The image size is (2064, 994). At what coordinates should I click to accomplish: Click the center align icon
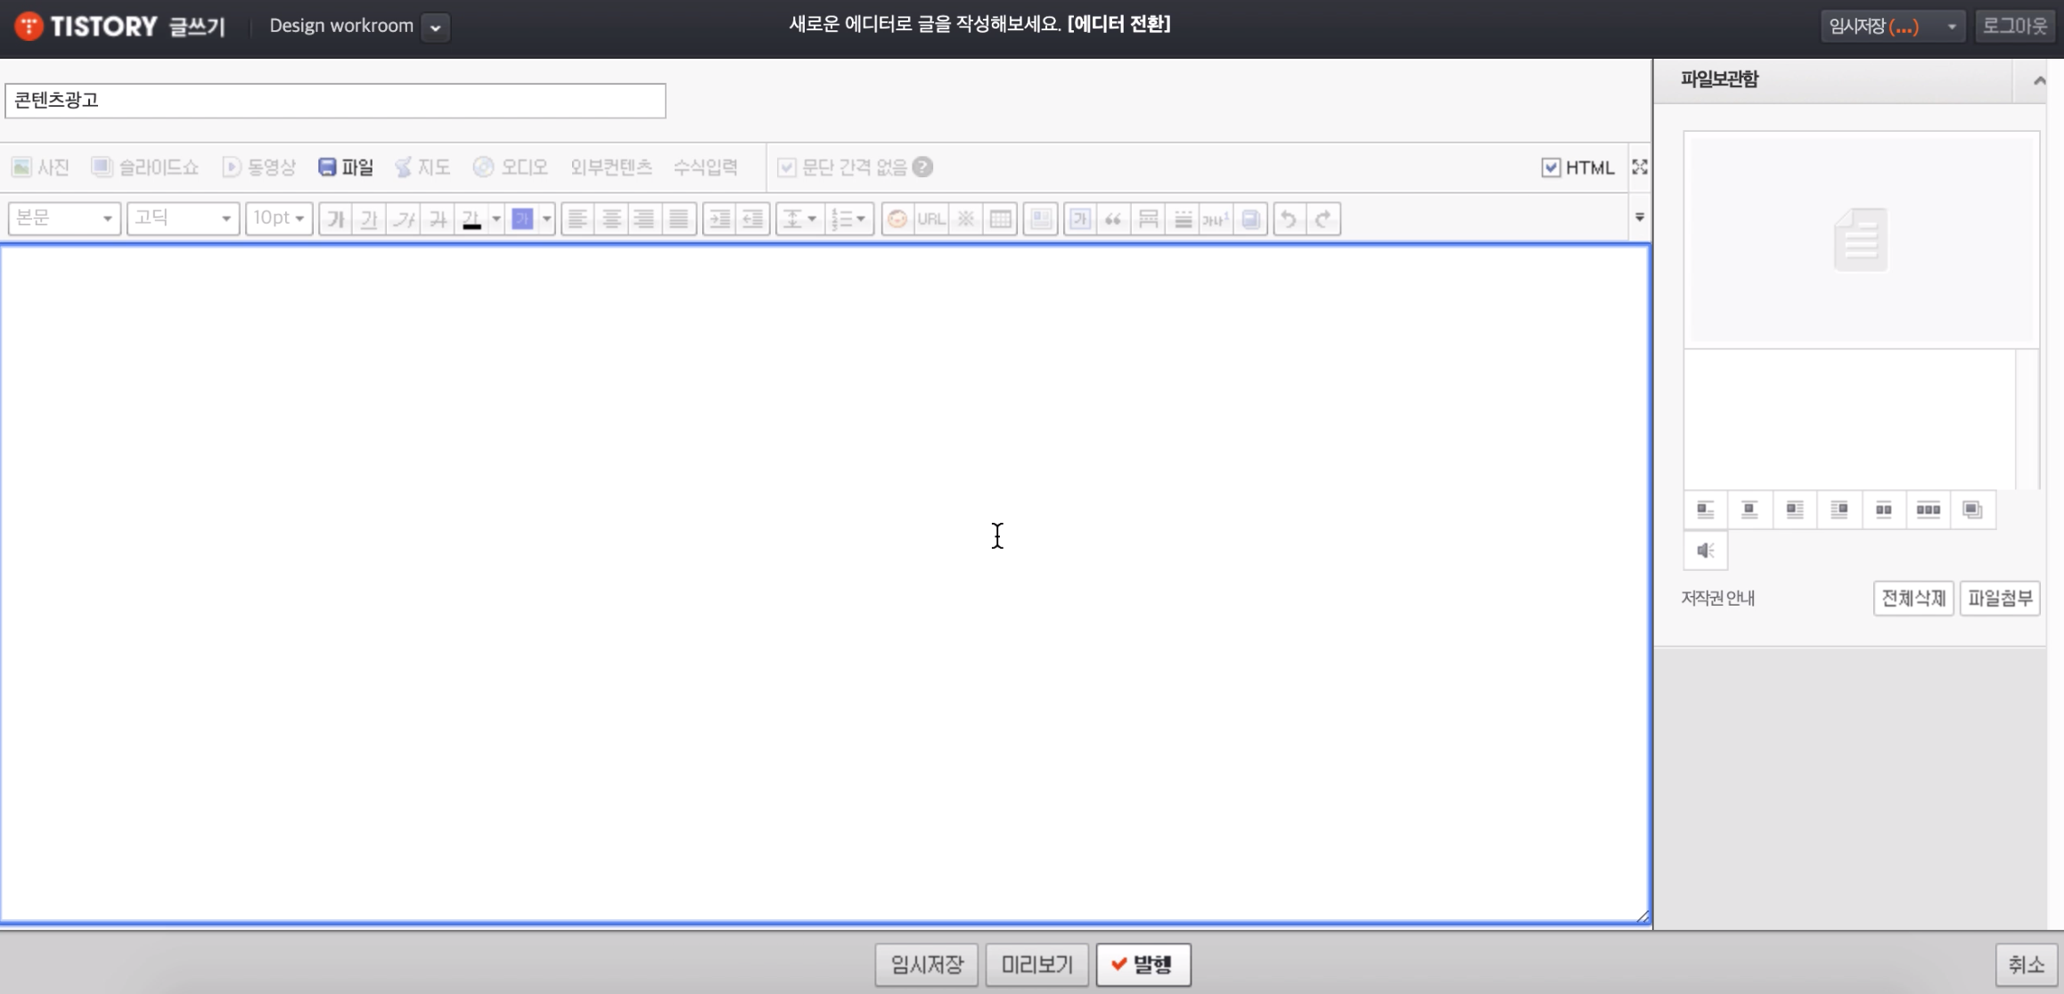click(611, 218)
